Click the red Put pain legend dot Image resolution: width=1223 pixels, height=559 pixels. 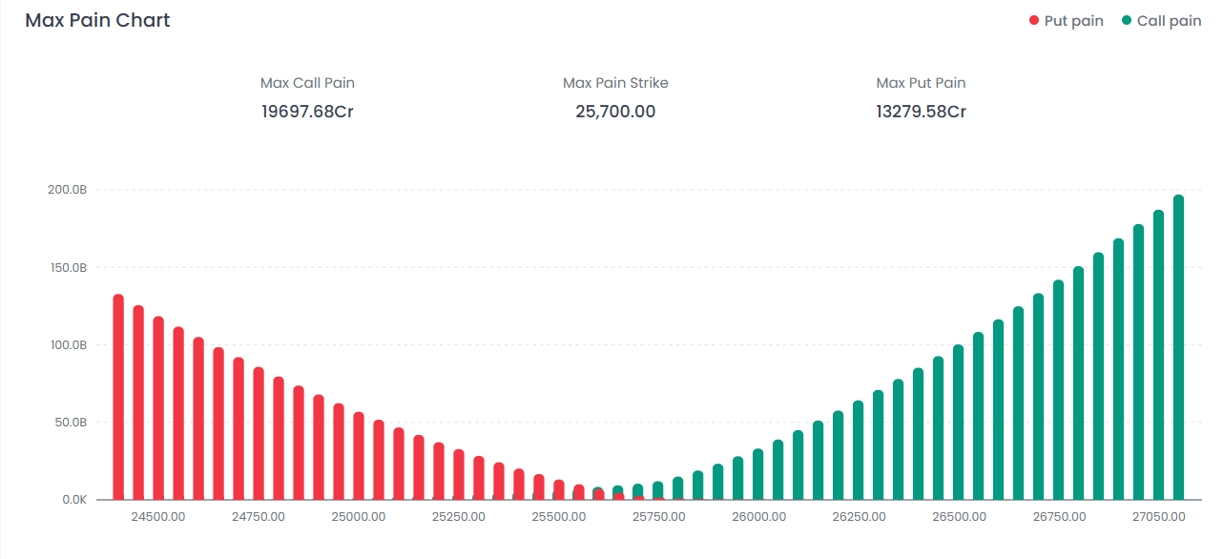[1034, 21]
